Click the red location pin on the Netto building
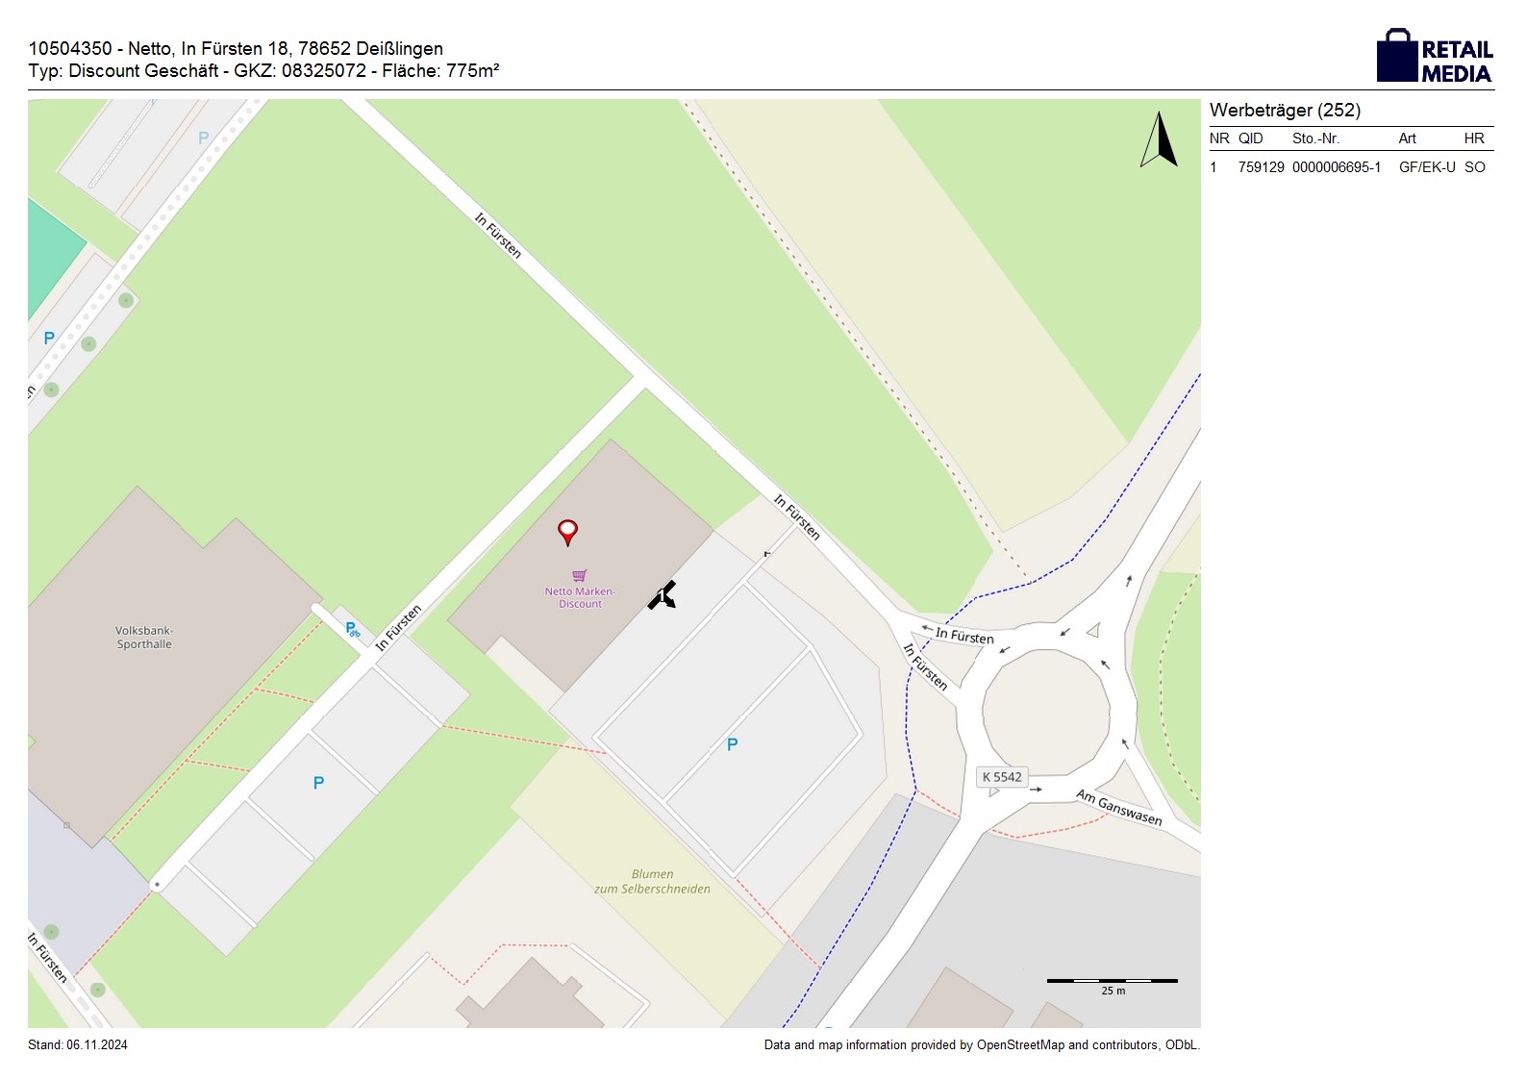The image size is (1526, 1080). click(568, 531)
